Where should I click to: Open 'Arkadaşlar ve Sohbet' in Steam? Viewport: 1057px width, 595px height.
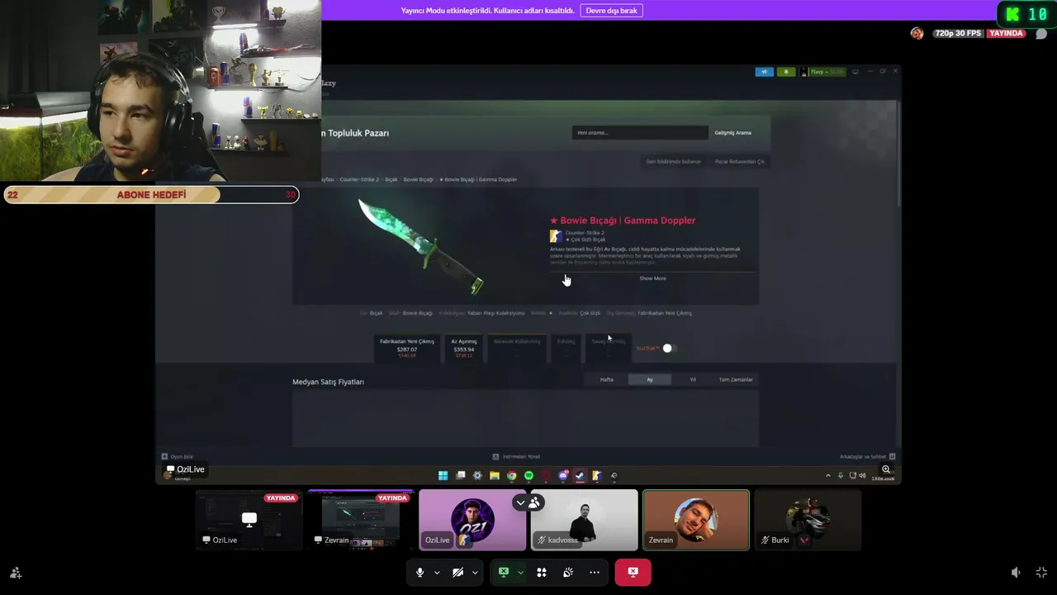pos(868,456)
